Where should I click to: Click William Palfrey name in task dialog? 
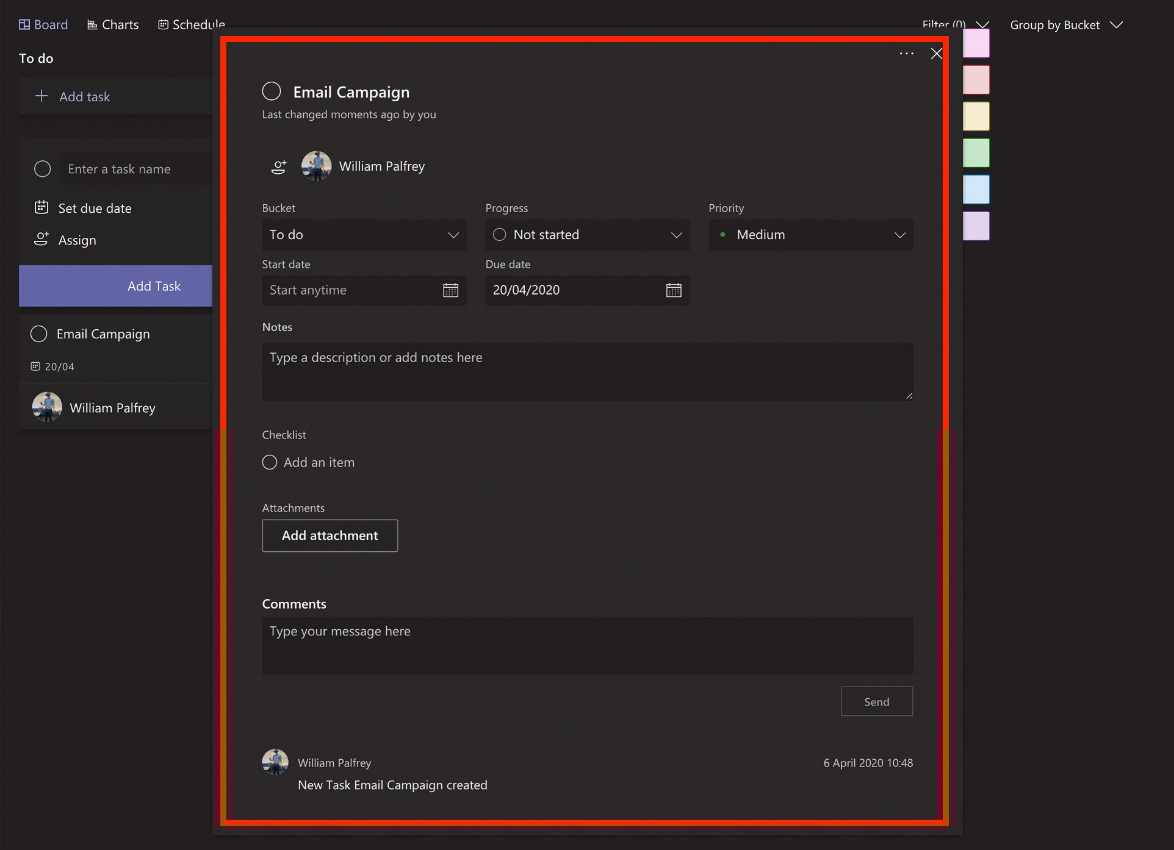pyautogui.click(x=382, y=166)
